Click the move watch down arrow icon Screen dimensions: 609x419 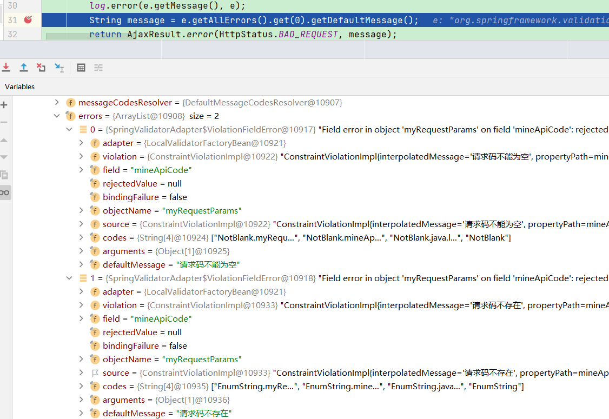coord(4,157)
